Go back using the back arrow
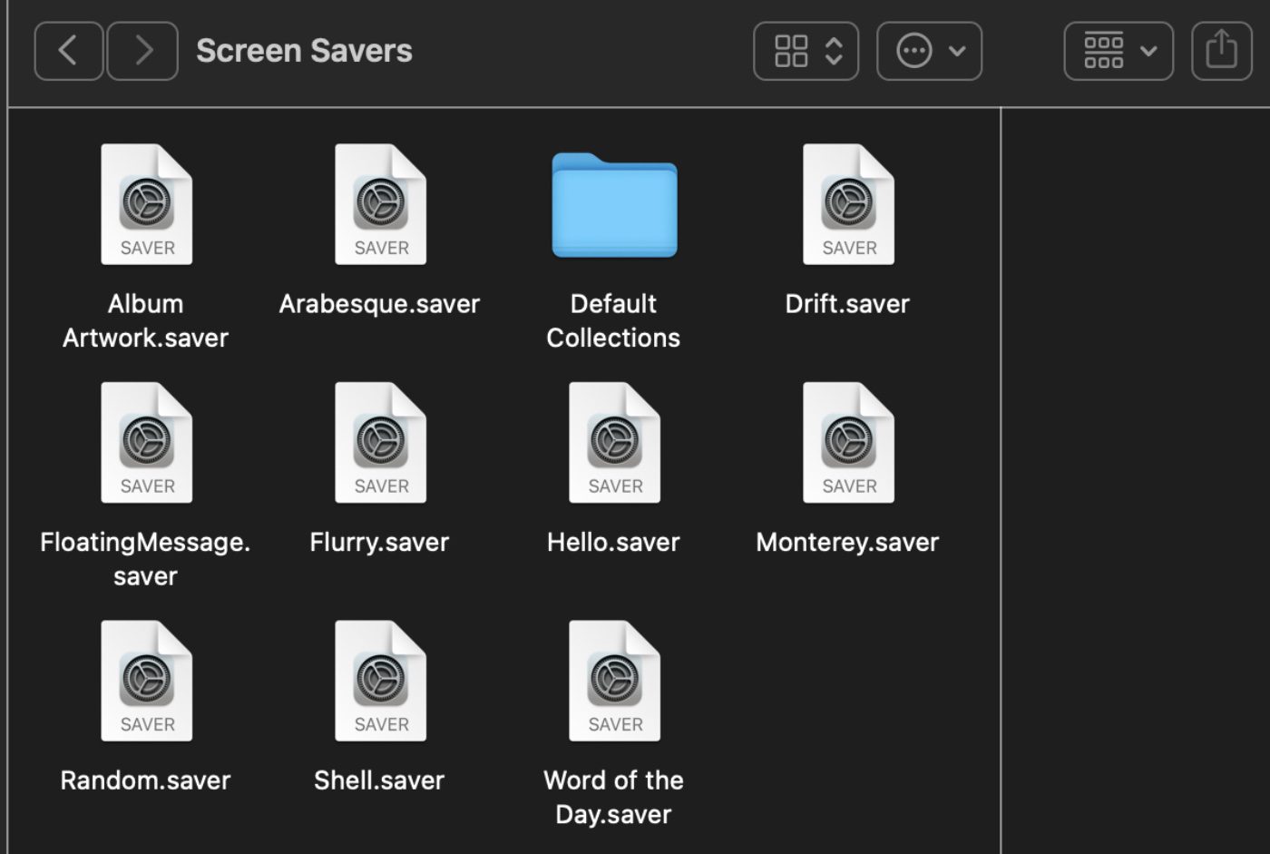This screenshot has height=854, width=1270. [68, 51]
